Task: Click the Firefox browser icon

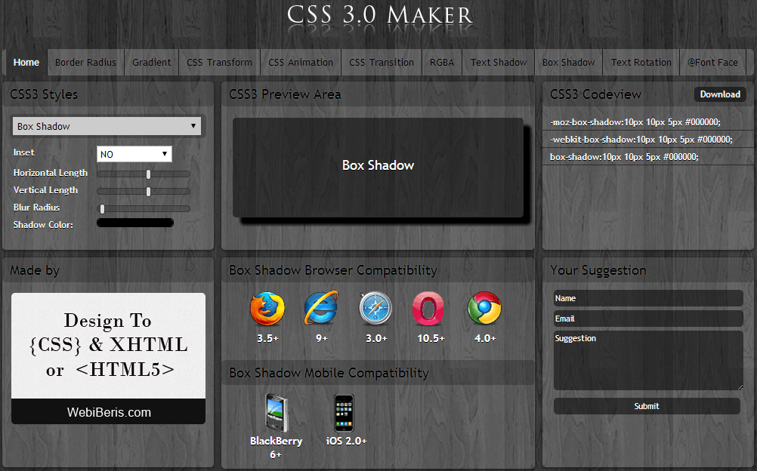Action: 267,309
